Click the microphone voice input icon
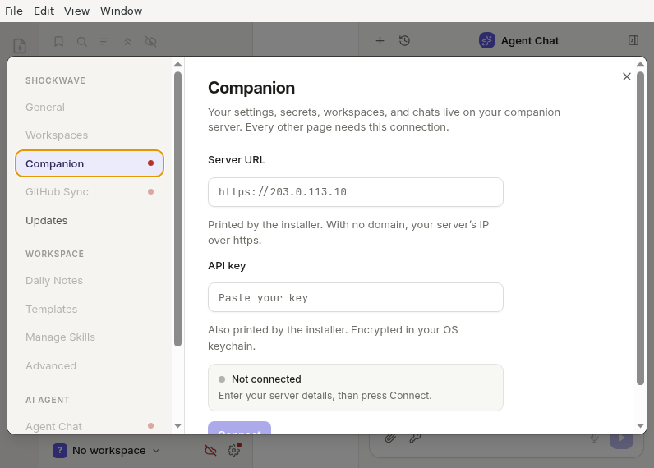The image size is (654, 468). [594, 438]
